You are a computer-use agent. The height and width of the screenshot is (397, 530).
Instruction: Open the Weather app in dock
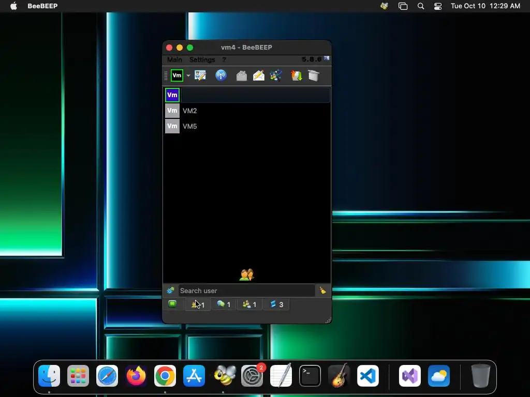click(439, 376)
